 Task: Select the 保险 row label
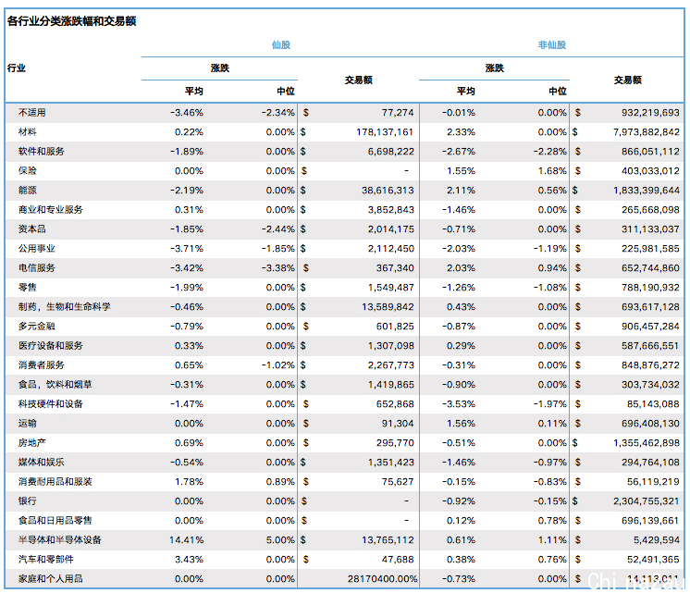27,171
